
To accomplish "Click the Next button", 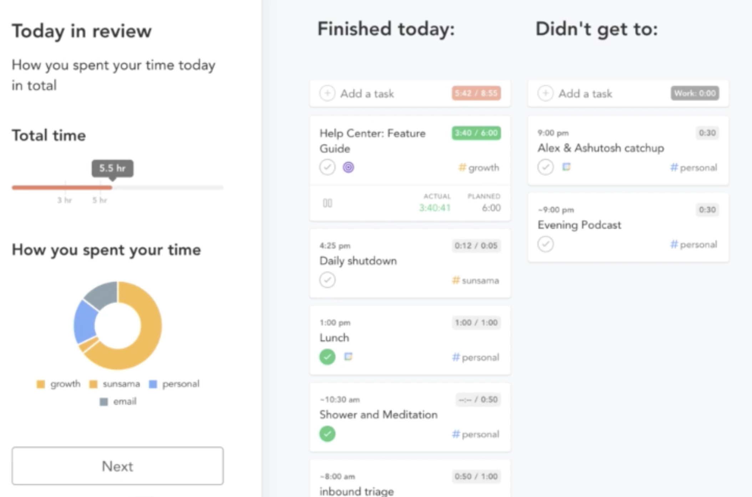I will pos(118,466).
